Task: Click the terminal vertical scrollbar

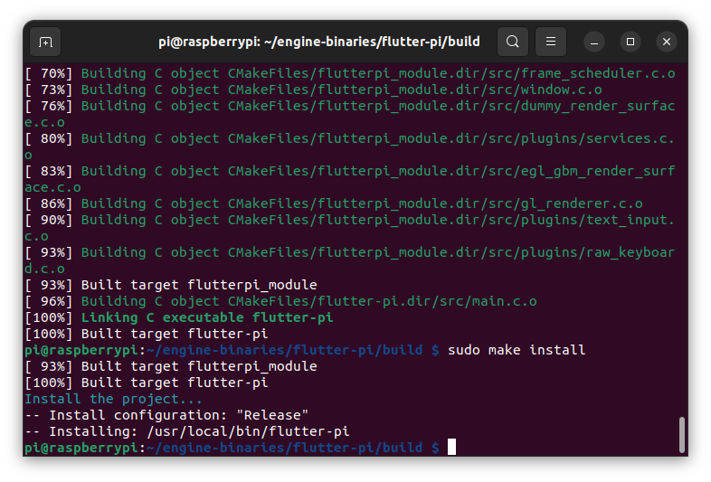Action: [681, 434]
